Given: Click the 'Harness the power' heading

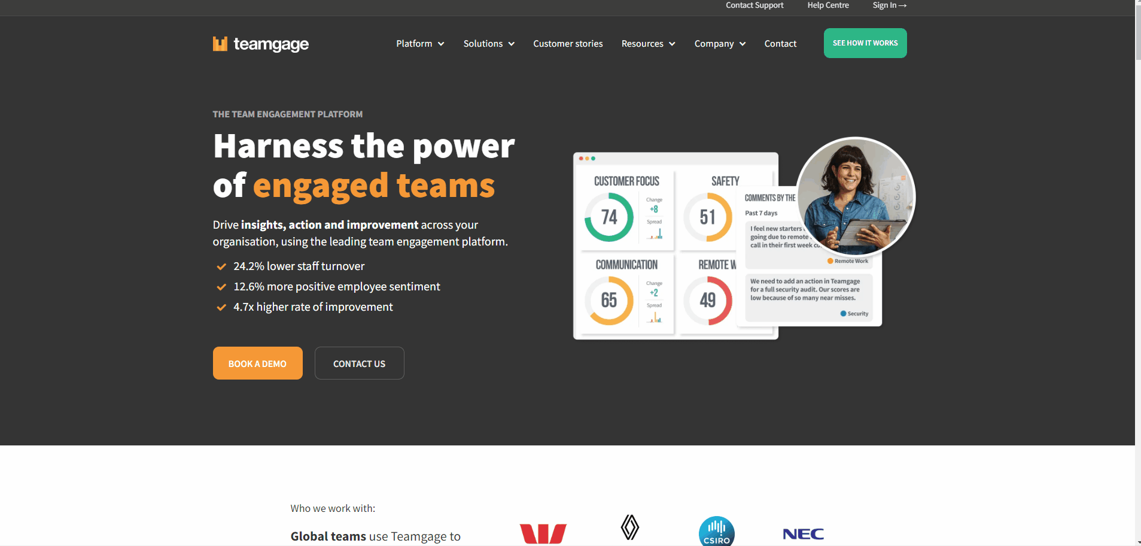Looking at the screenshot, I should point(364,146).
